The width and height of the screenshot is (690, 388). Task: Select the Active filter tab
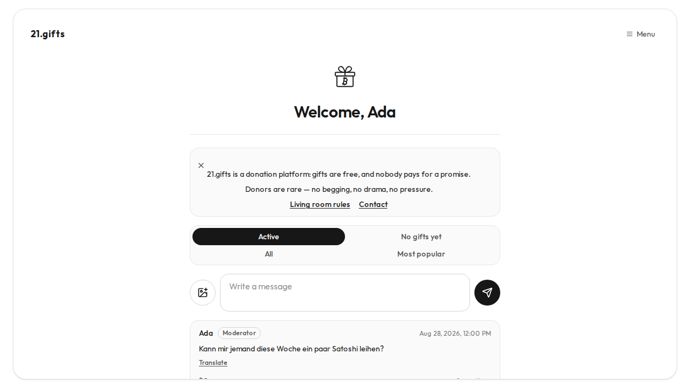tap(268, 237)
